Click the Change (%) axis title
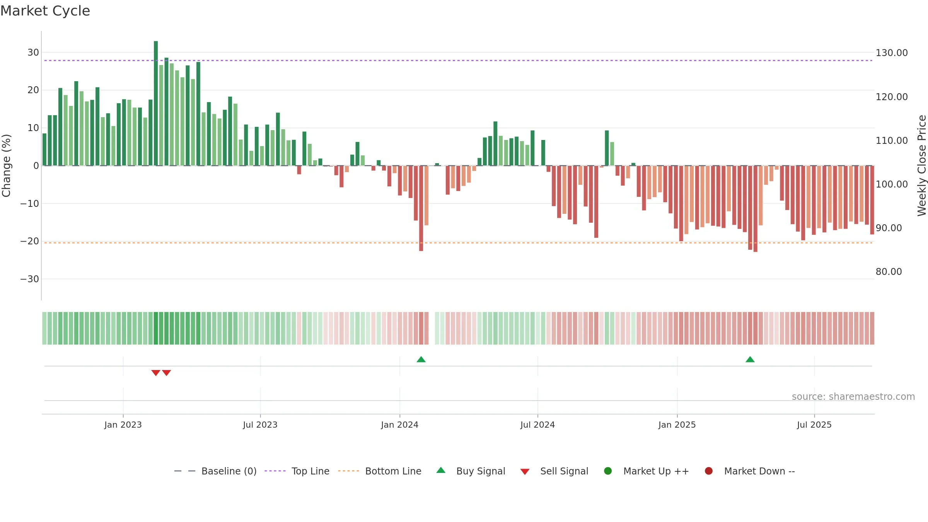This screenshot has height=522, width=928. (x=6, y=165)
